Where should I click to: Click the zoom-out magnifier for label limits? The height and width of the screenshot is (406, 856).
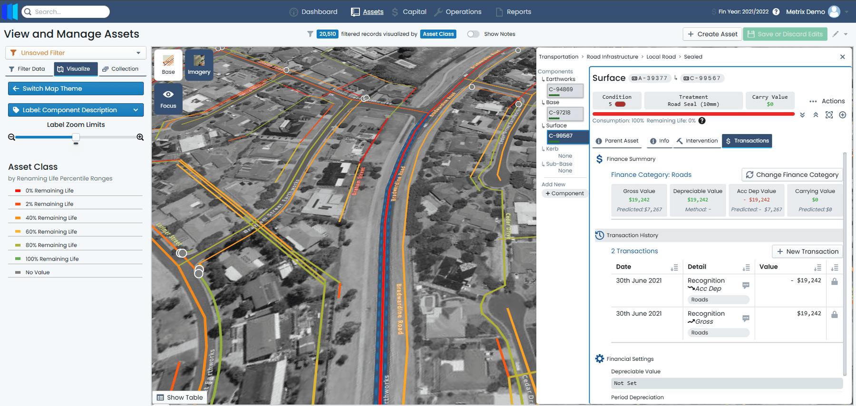click(11, 137)
